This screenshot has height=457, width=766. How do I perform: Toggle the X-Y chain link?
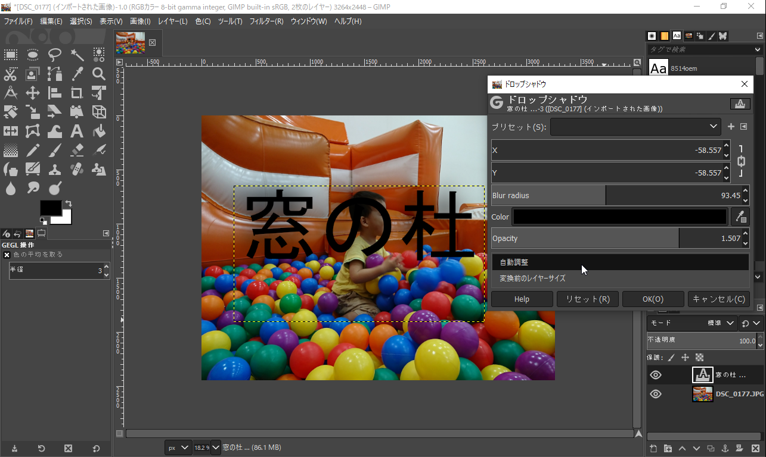(741, 161)
